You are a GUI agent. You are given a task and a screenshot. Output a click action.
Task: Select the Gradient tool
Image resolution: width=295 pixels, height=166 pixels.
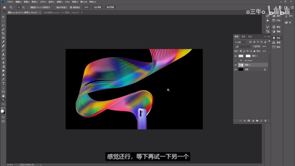click(3, 67)
